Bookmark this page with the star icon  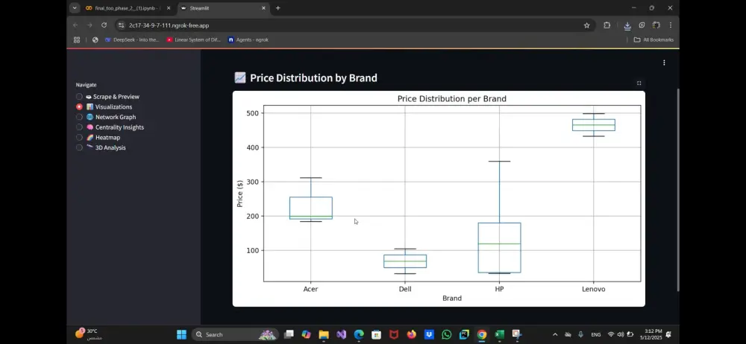click(586, 25)
